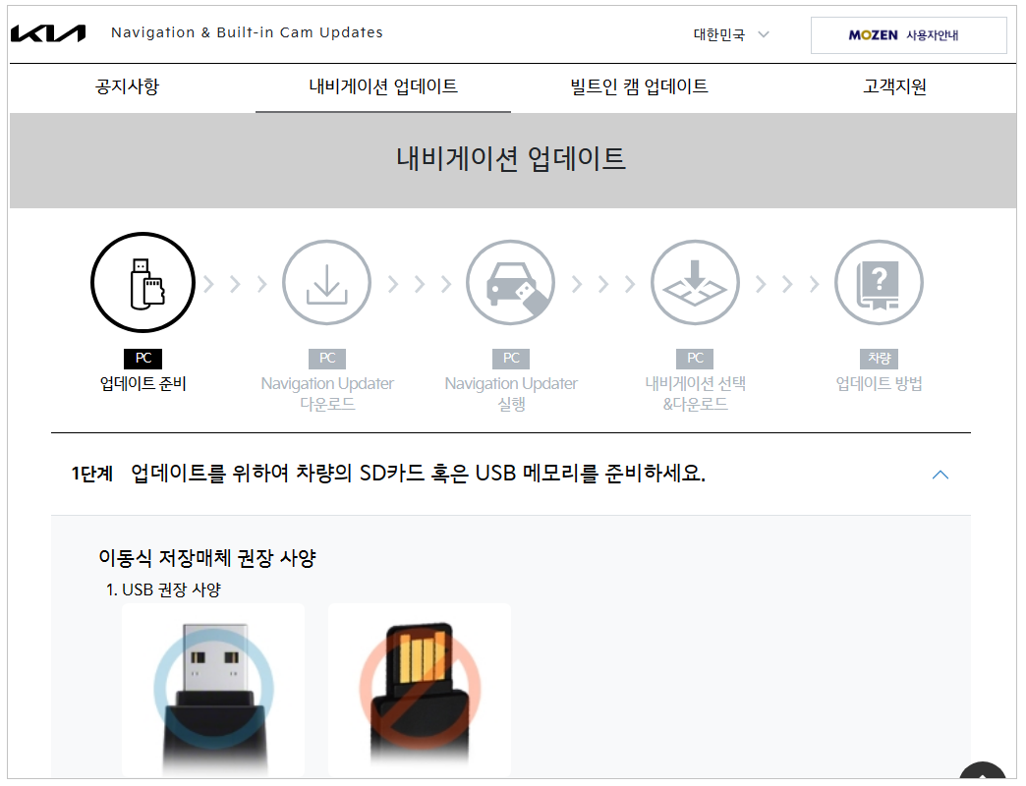
Task: Collapse the 1단계 section with the chevron
Action: click(940, 475)
